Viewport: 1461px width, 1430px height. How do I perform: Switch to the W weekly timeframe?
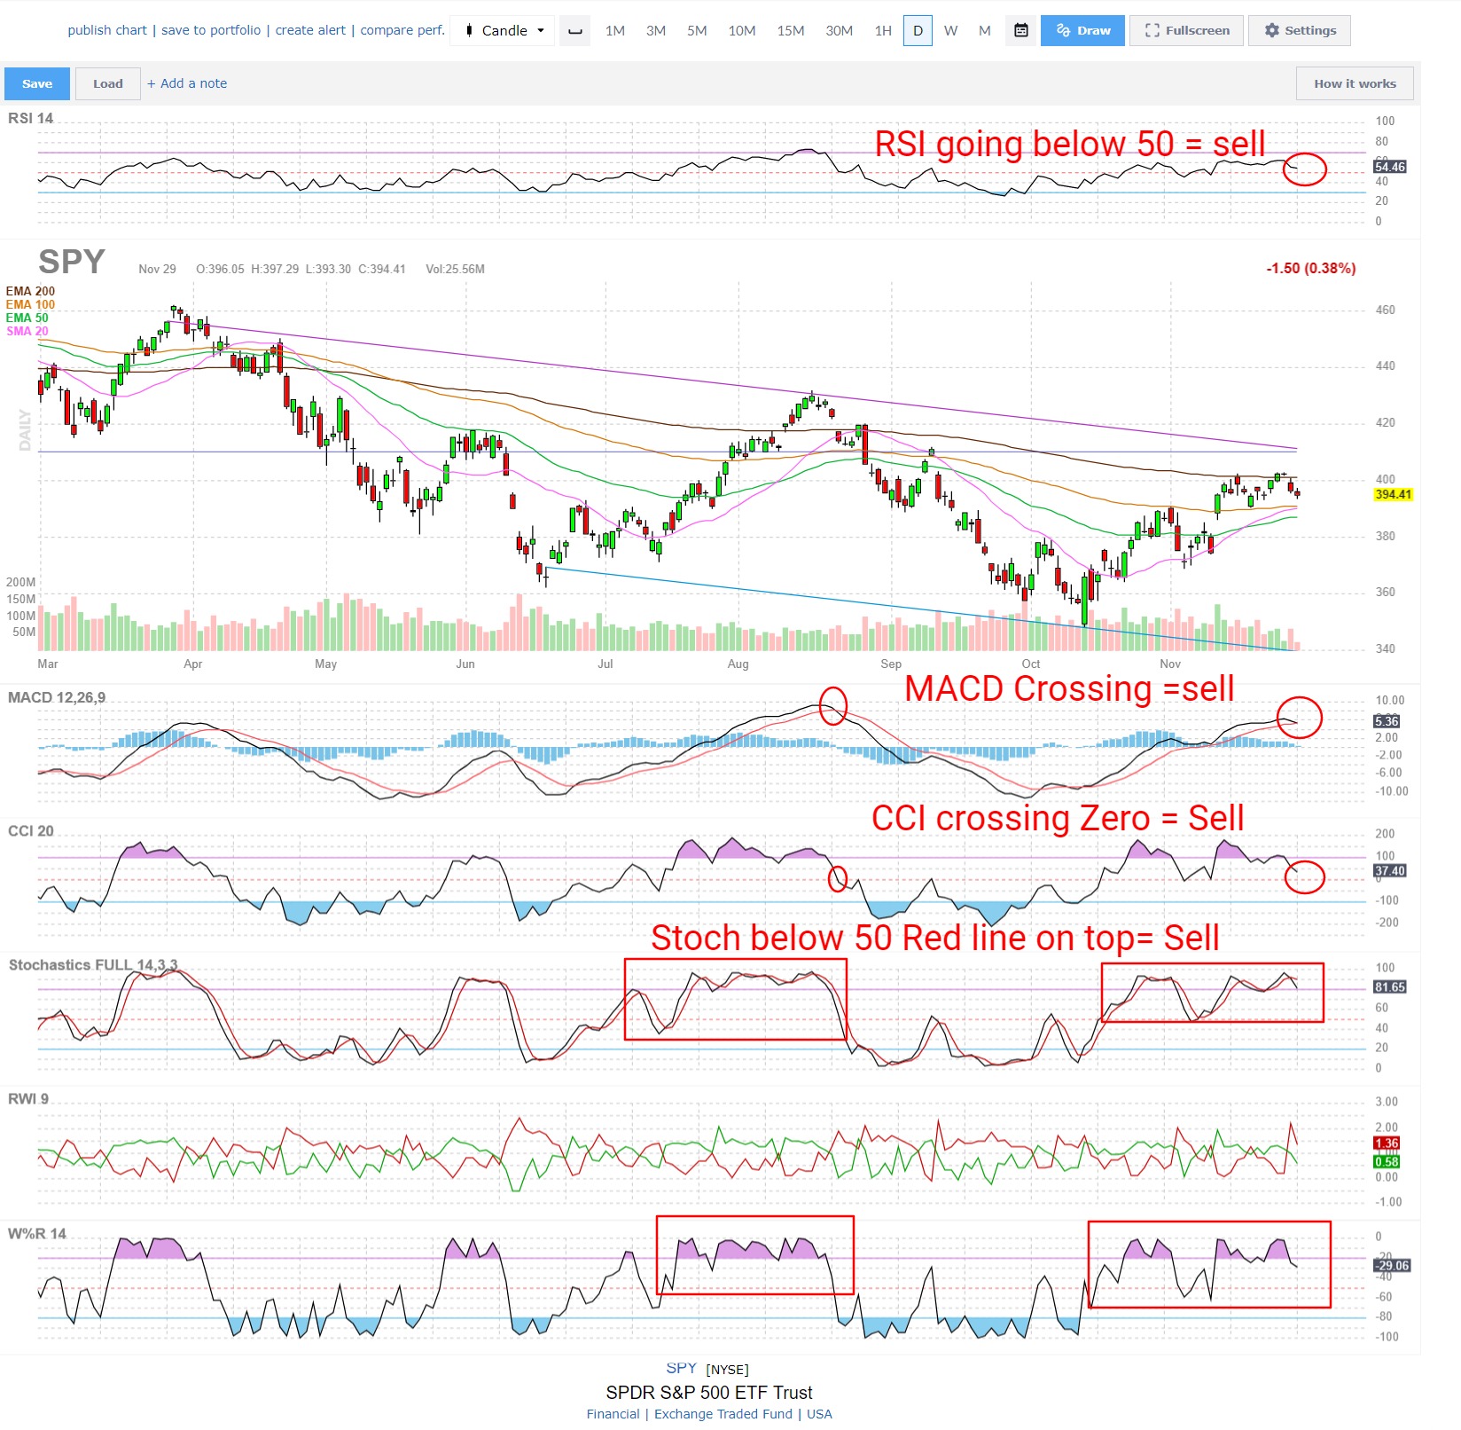click(x=950, y=30)
